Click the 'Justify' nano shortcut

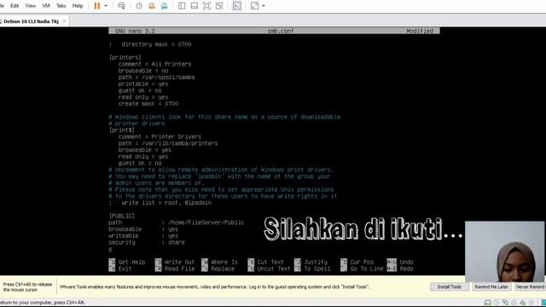pos(311,262)
